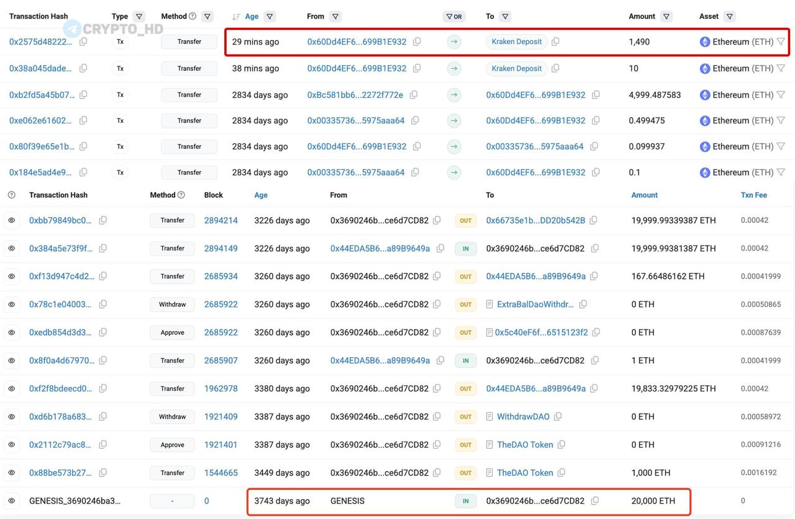Open the Amount column filter dropdown

point(666,16)
